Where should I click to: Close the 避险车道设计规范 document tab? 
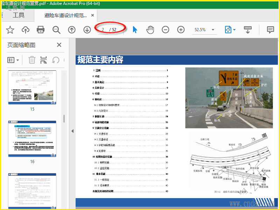coord(92,15)
